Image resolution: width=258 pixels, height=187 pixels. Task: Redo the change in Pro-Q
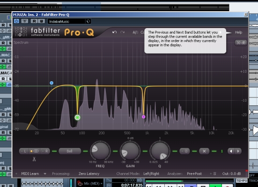click(x=122, y=32)
